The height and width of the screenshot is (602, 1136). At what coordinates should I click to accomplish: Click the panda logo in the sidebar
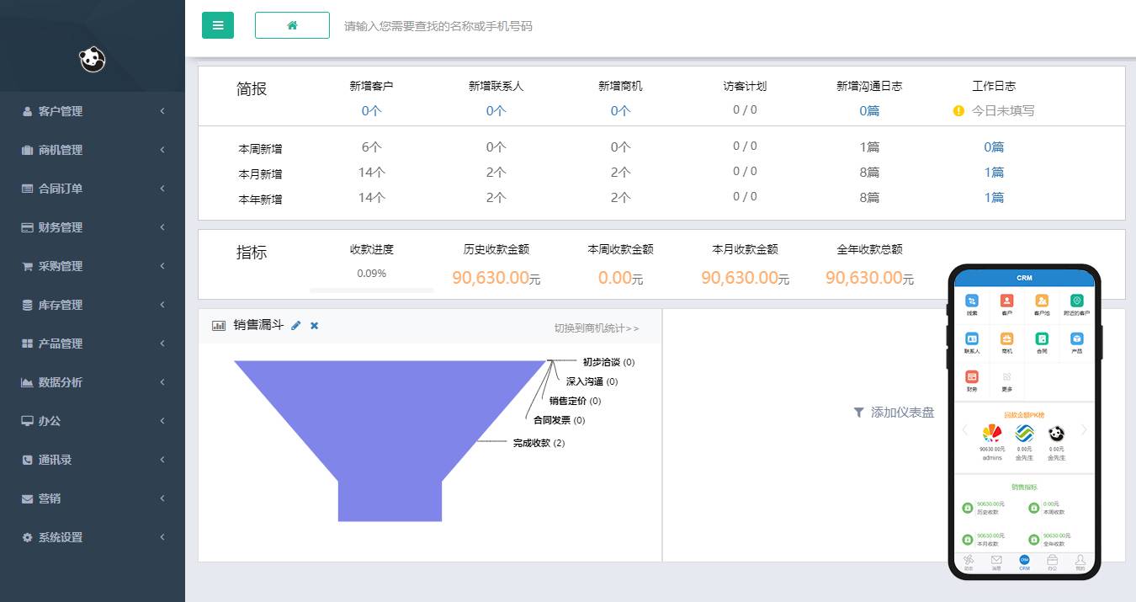point(93,59)
